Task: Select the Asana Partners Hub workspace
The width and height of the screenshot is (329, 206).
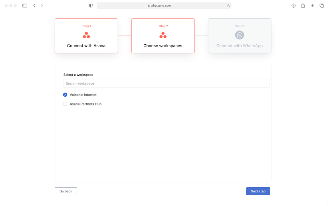Action: (x=65, y=104)
